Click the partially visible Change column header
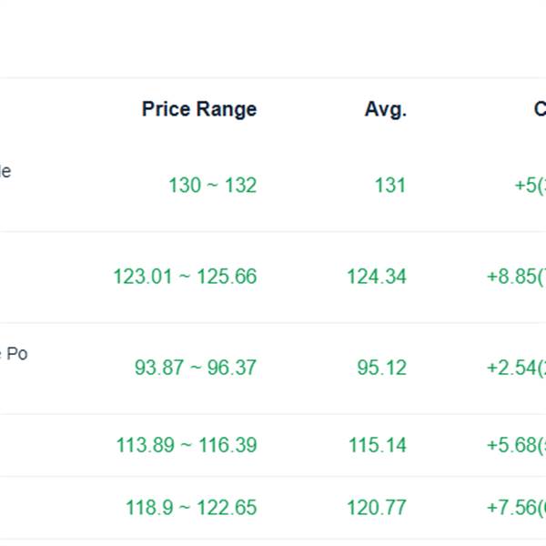The image size is (546, 546). tap(539, 109)
